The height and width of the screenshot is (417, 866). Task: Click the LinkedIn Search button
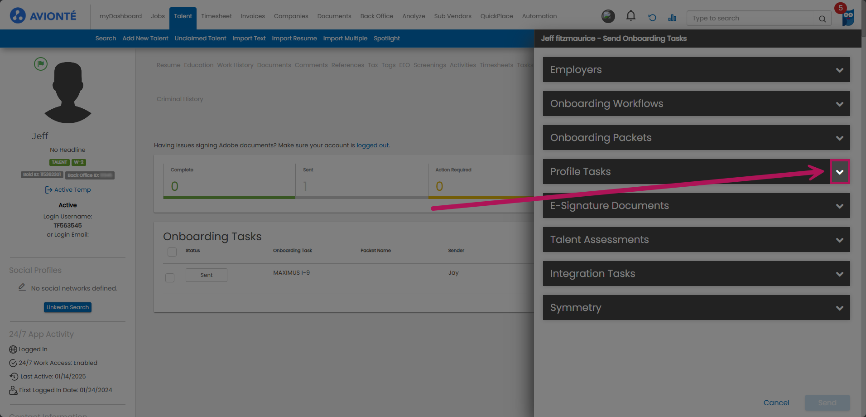point(67,307)
